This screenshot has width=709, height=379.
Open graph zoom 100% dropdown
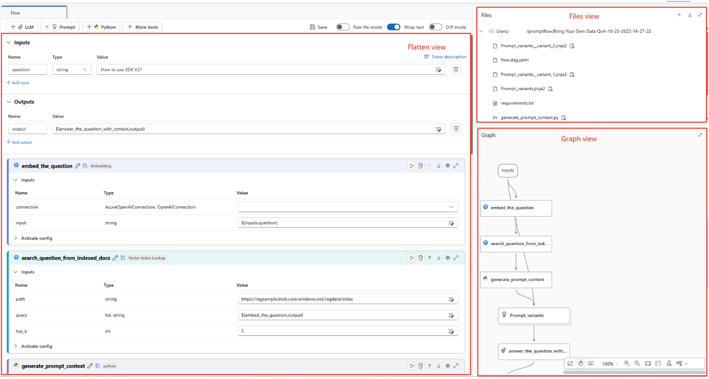coord(610,364)
